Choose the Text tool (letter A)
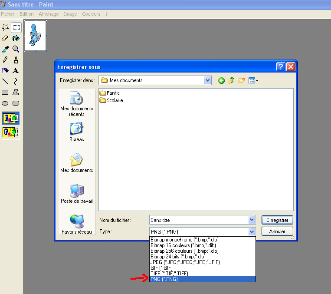This screenshot has width=331, height=294. 16,70
